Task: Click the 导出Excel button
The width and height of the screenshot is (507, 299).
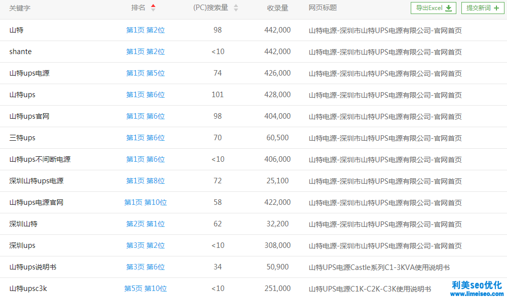Action: pyautogui.click(x=433, y=8)
